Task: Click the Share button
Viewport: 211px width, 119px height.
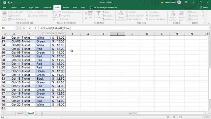Action: [x=204, y=8]
